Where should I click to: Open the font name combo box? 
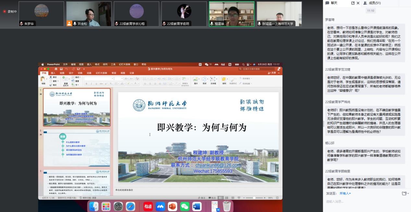[98, 78]
